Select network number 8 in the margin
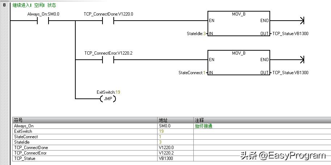The height and width of the screenshot is (165, 331). click(x=4, y=5)
